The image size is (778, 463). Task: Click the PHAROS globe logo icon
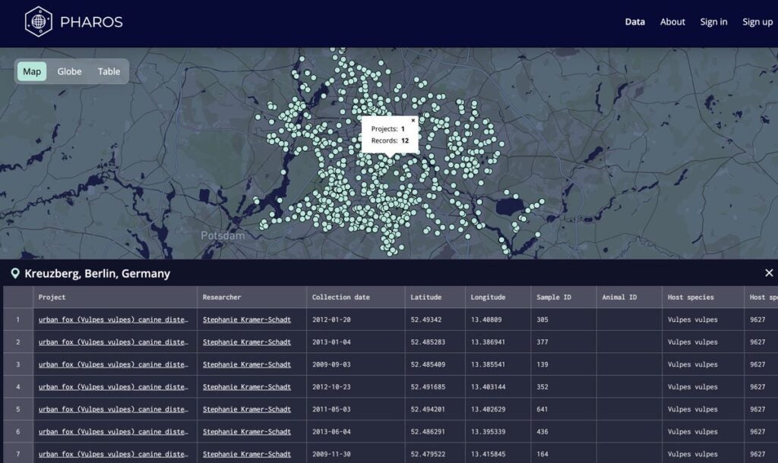(38, 22)
